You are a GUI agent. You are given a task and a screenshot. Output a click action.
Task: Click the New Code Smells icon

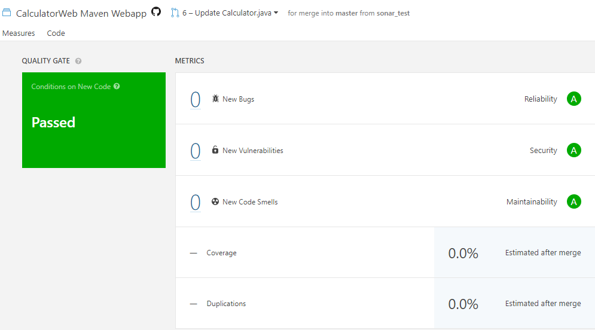point(215,201)
